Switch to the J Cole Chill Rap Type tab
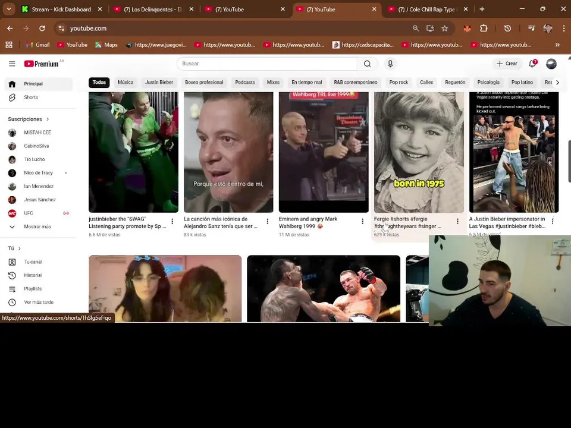The height and width of the screenshot is (428, 571). point(428,10)
